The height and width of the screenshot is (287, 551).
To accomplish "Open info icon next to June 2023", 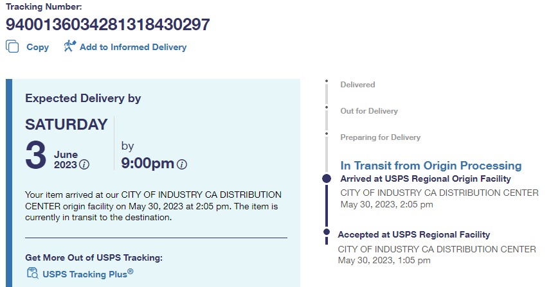I will click(x=84, y=164).
